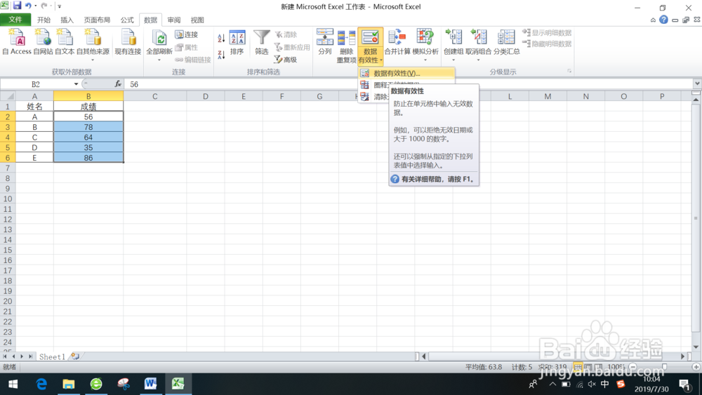Viewport: 702px width, 395px height.
Task: Minimize the ribbon with caret icon
Action: coord(653,20)
